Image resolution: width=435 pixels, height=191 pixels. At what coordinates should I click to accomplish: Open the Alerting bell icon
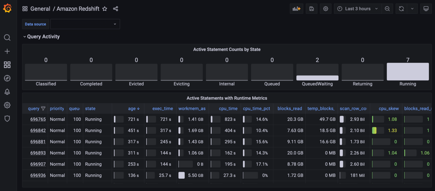pos(7,92)
